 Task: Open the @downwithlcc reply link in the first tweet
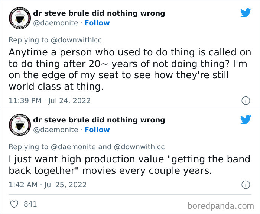(76, 40)
